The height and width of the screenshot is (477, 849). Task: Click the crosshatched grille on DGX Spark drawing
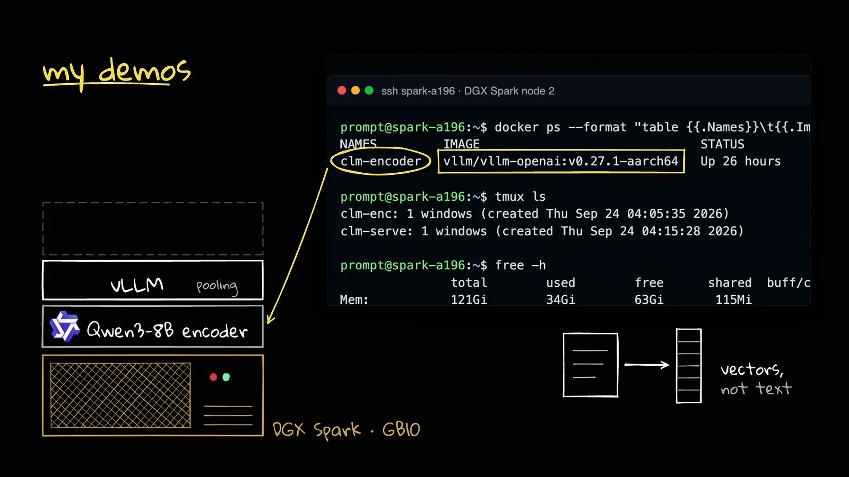pos(120,395)
